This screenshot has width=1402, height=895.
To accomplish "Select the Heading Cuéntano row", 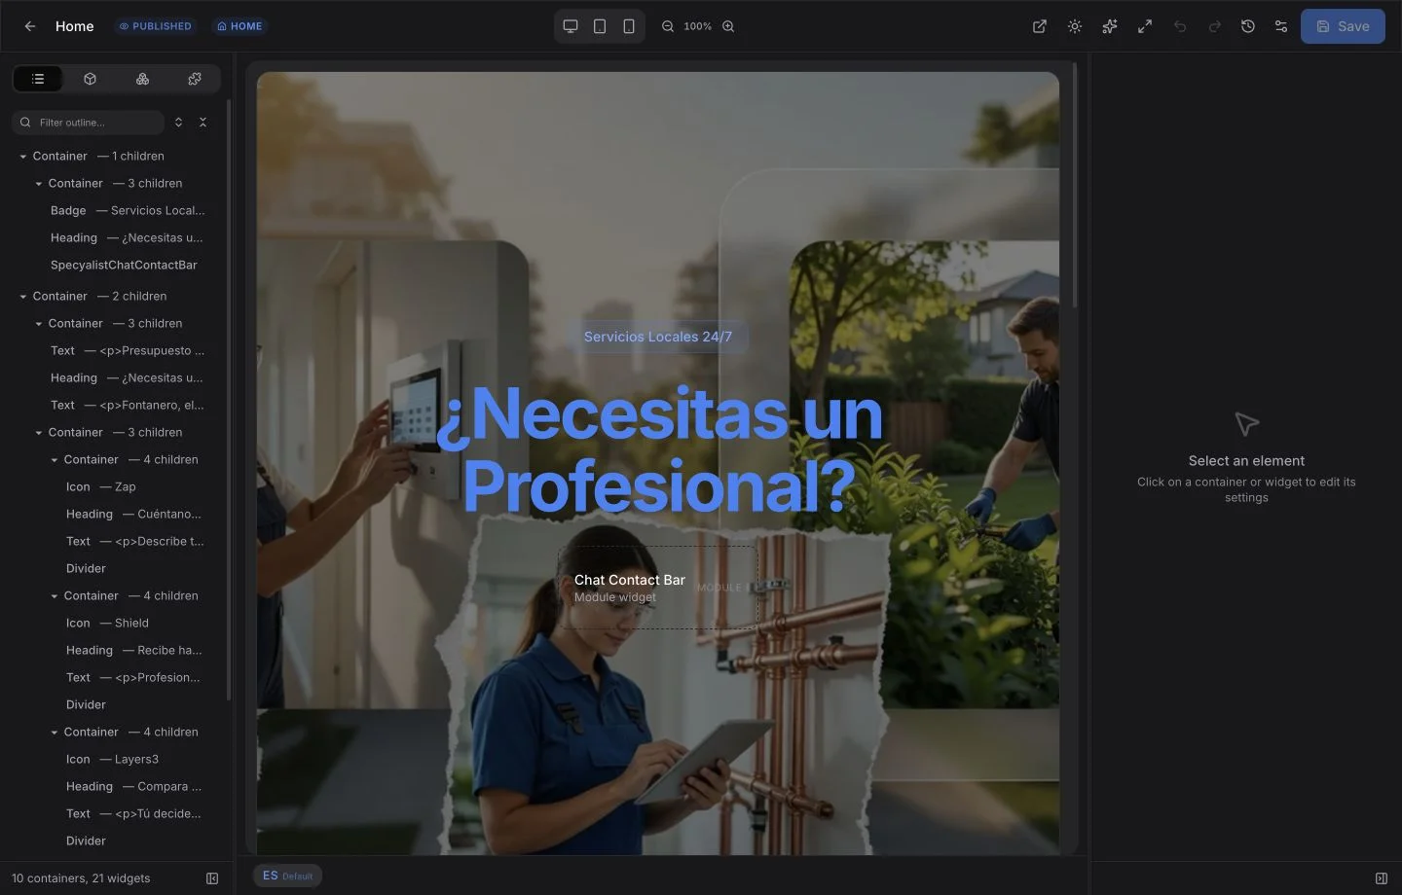I will click(133, 514).
